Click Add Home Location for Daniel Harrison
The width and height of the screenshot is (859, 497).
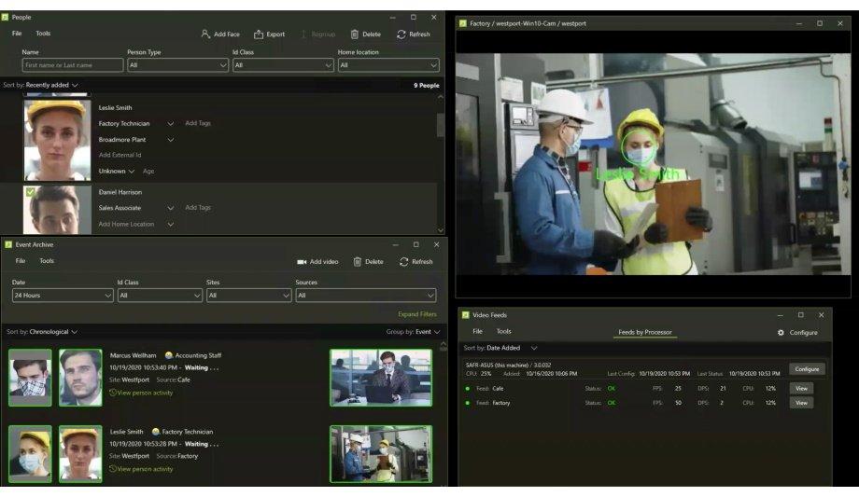click(126, 224)
